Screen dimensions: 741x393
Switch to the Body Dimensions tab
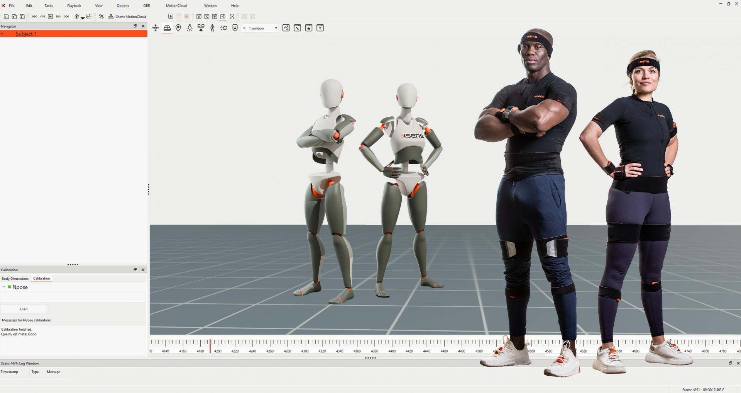pos(15,279)
